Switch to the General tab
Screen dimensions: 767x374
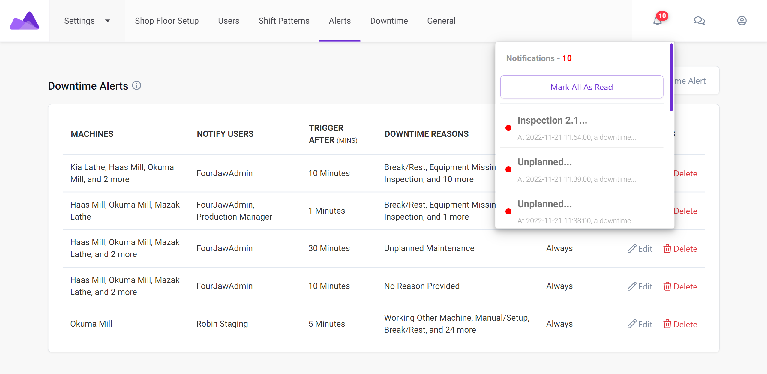pos(441,21)
